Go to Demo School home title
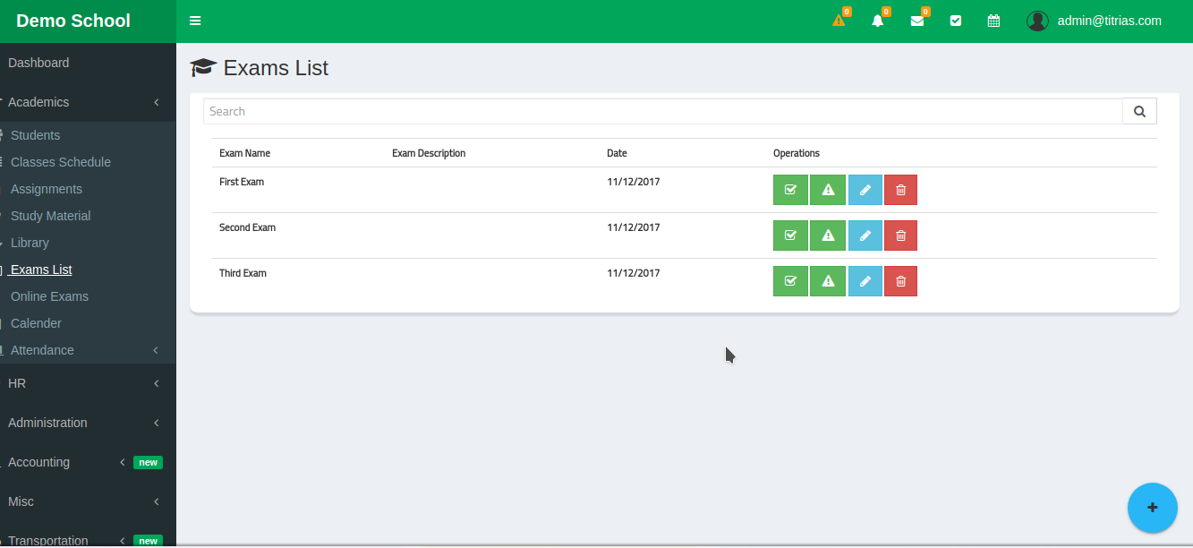 coord(73,21)
